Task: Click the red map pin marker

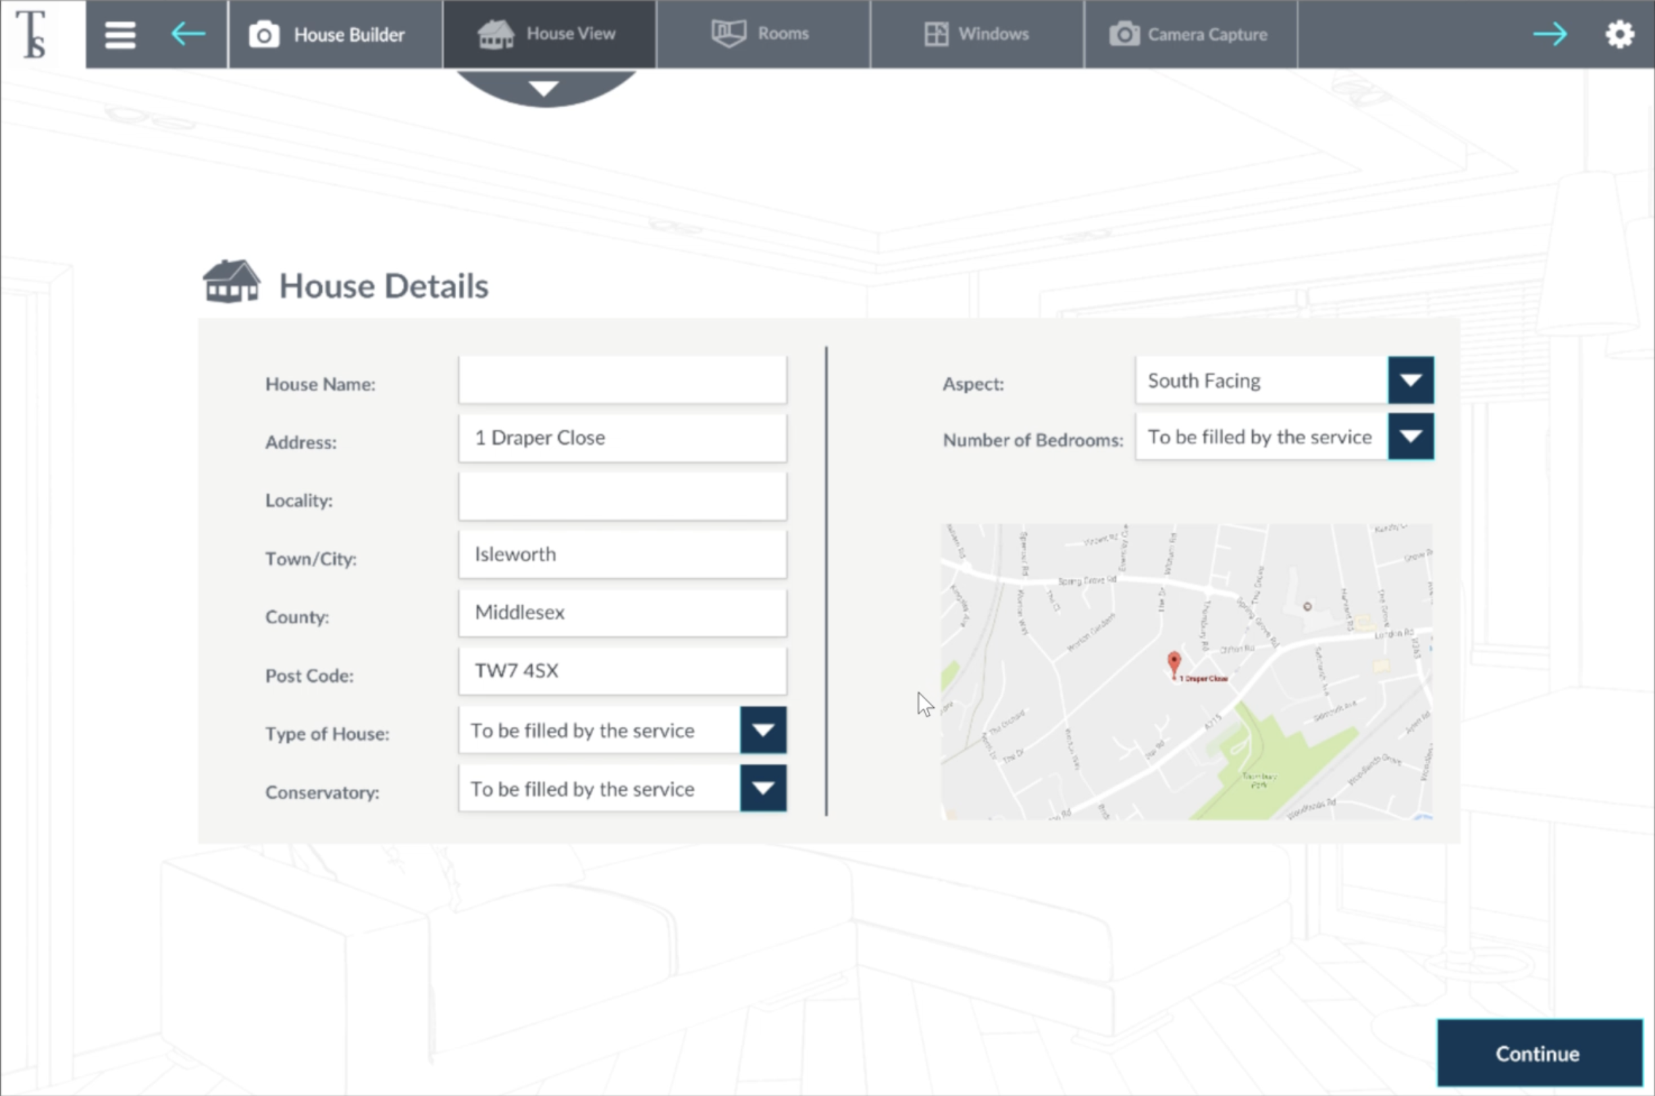Action: tap(1174, 662)
